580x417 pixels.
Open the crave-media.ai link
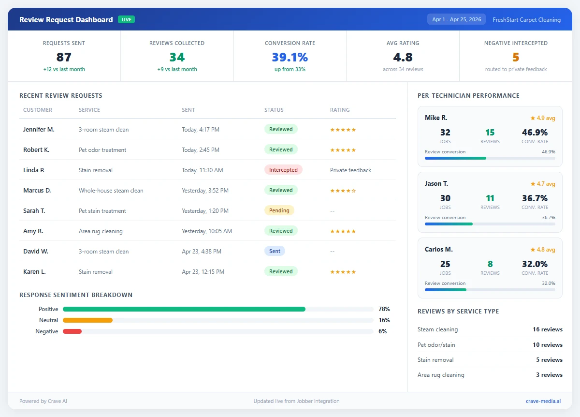point(543,401)
